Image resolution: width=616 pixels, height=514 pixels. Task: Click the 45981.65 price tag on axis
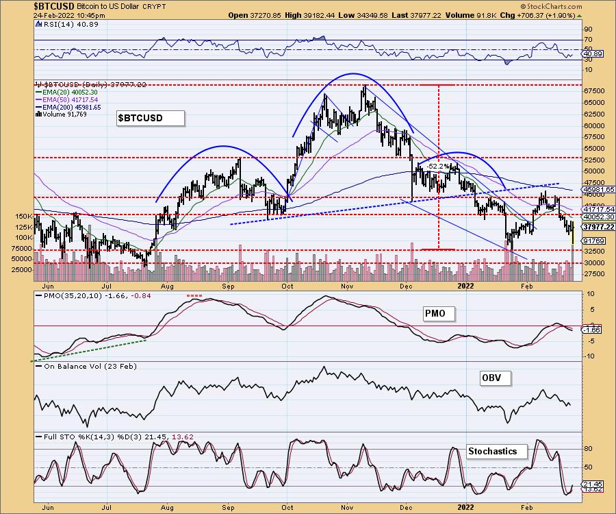(x=599, y=189)
